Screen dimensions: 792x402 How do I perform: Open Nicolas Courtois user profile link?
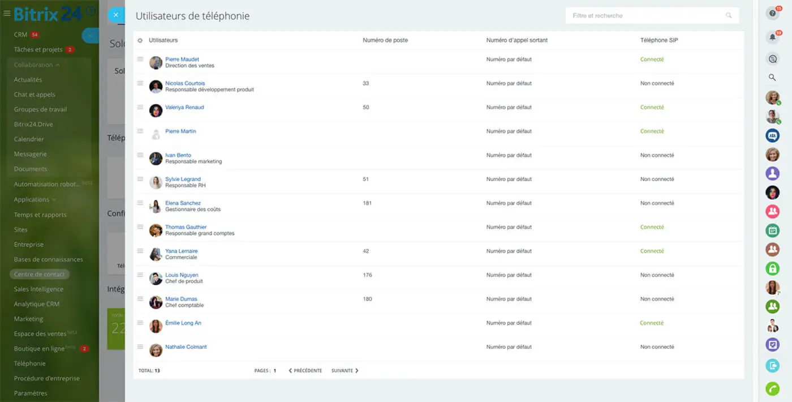(x=185, y=83)
